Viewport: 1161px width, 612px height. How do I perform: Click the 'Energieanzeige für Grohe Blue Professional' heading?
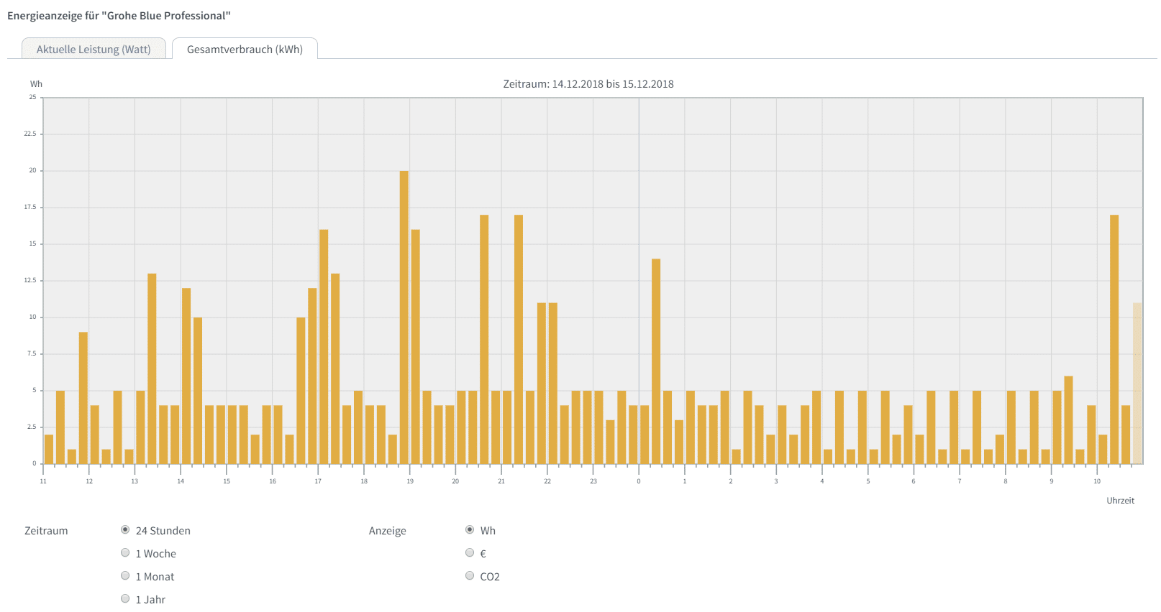119,16
